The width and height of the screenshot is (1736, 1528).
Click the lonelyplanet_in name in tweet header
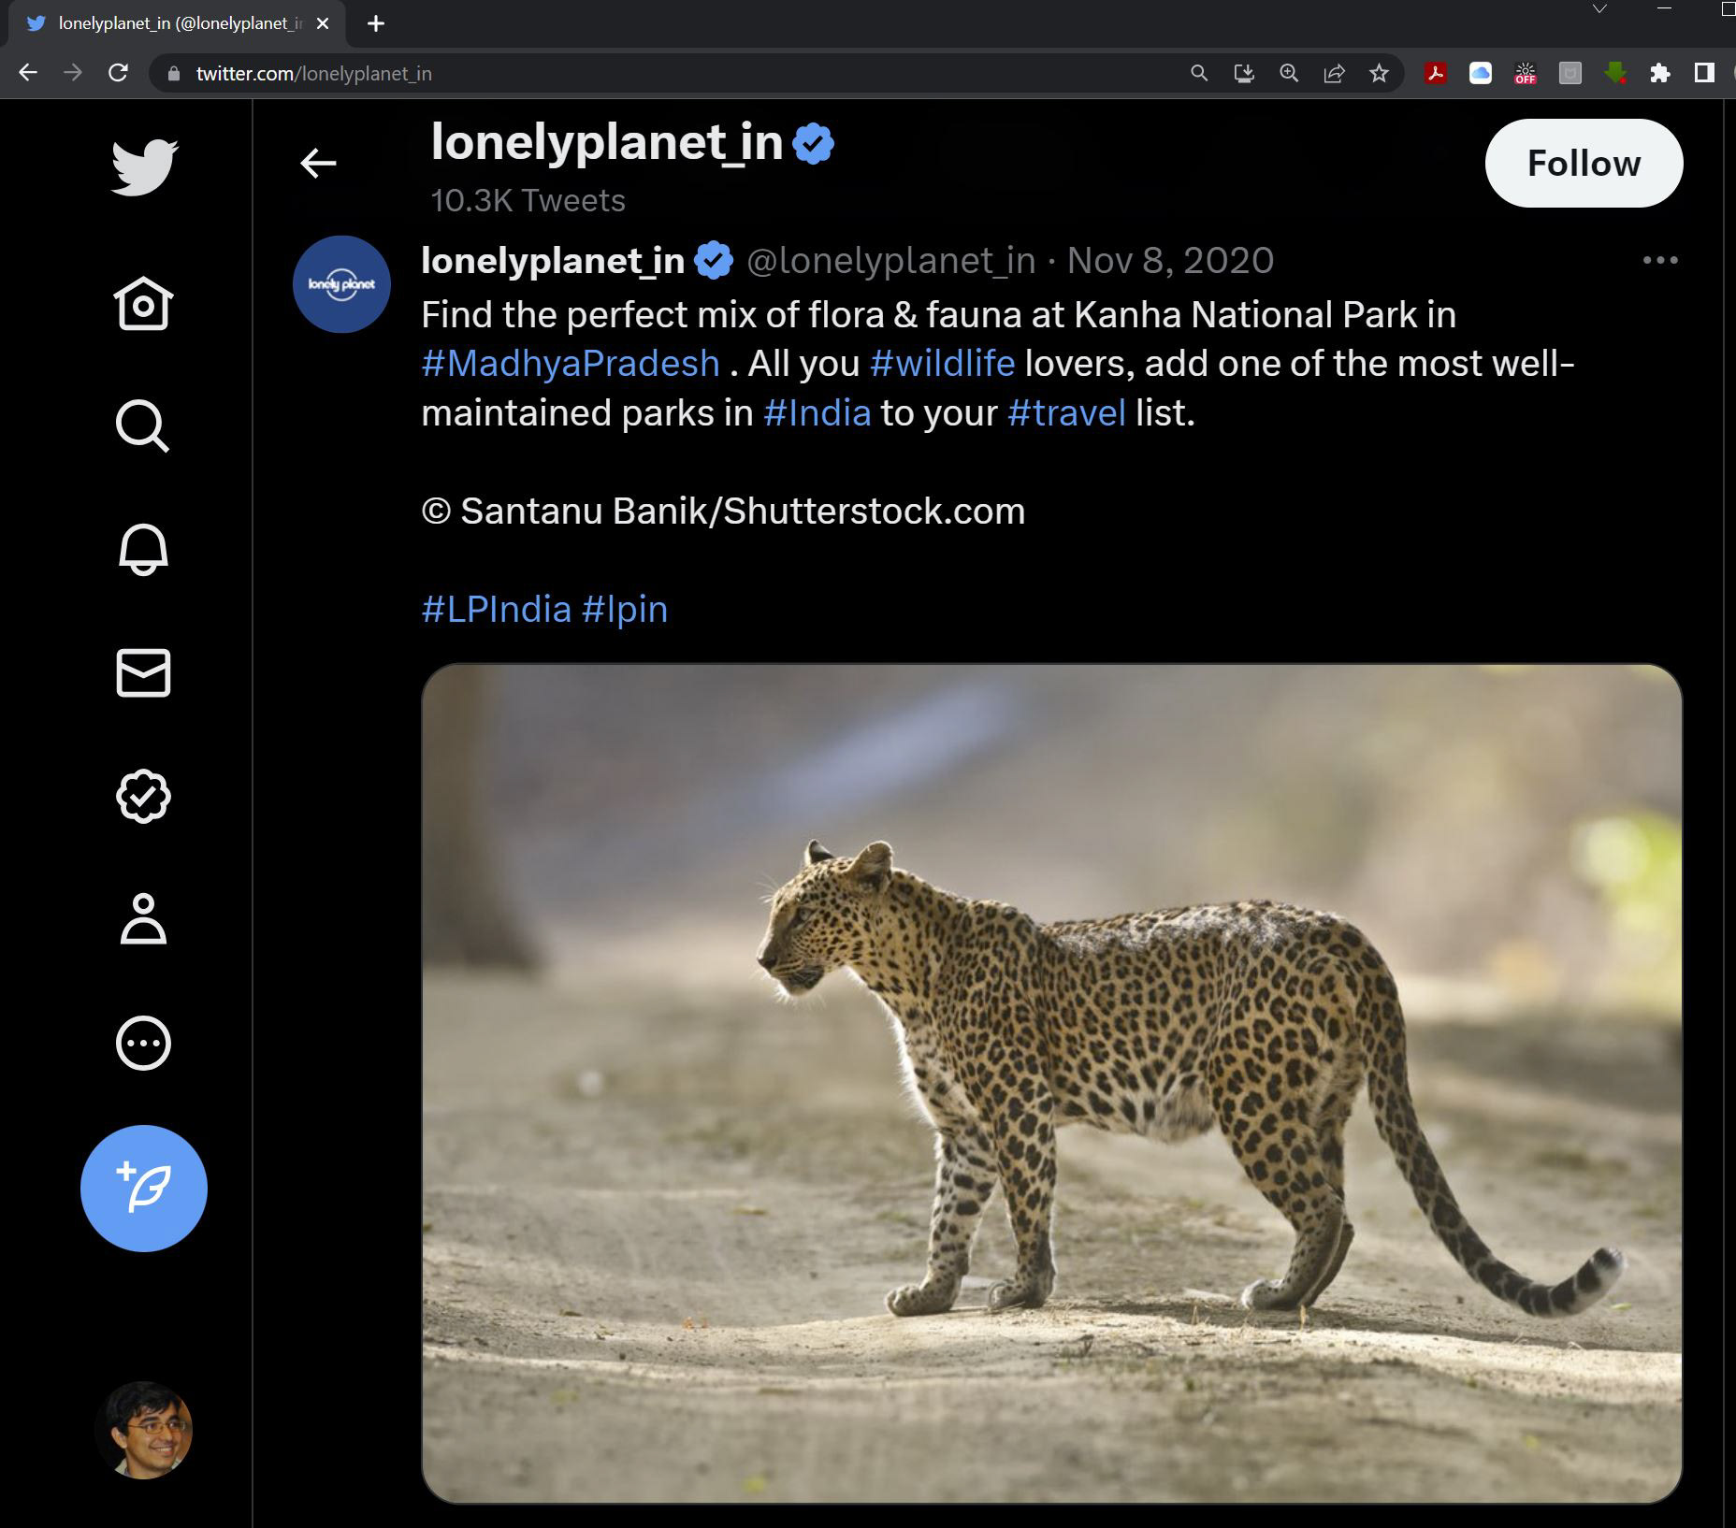click(553, 260)
